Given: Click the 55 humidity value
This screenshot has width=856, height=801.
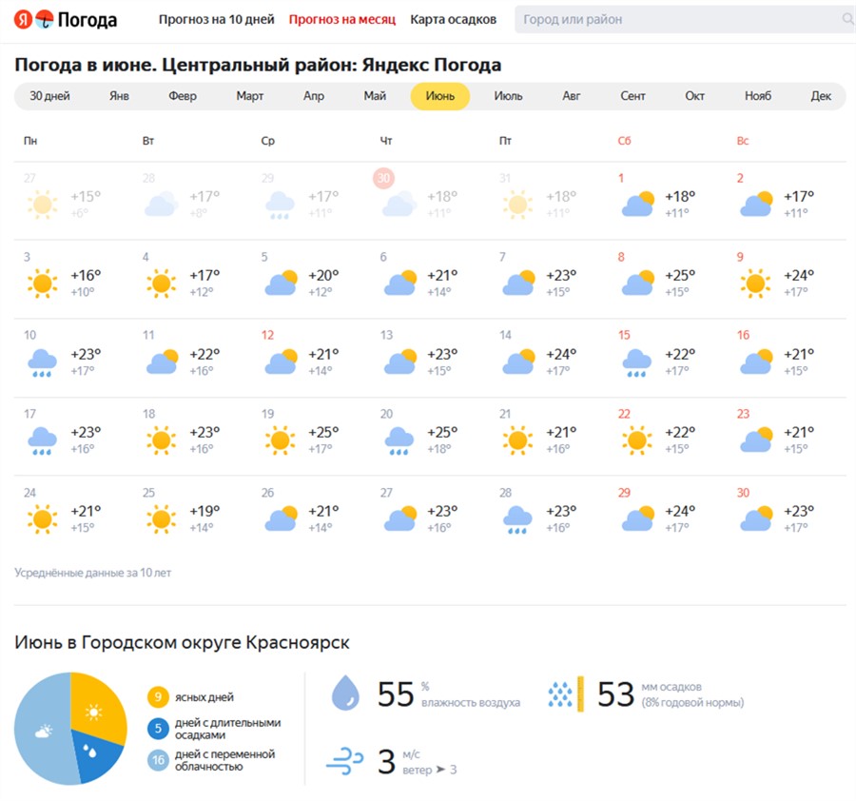Looking at the screenshot, I should click(396, 694).
